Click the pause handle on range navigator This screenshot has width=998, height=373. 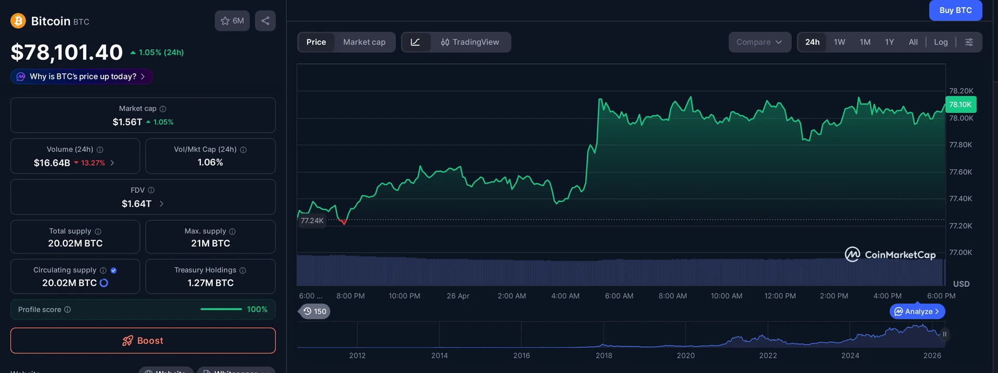coord(944,334)
